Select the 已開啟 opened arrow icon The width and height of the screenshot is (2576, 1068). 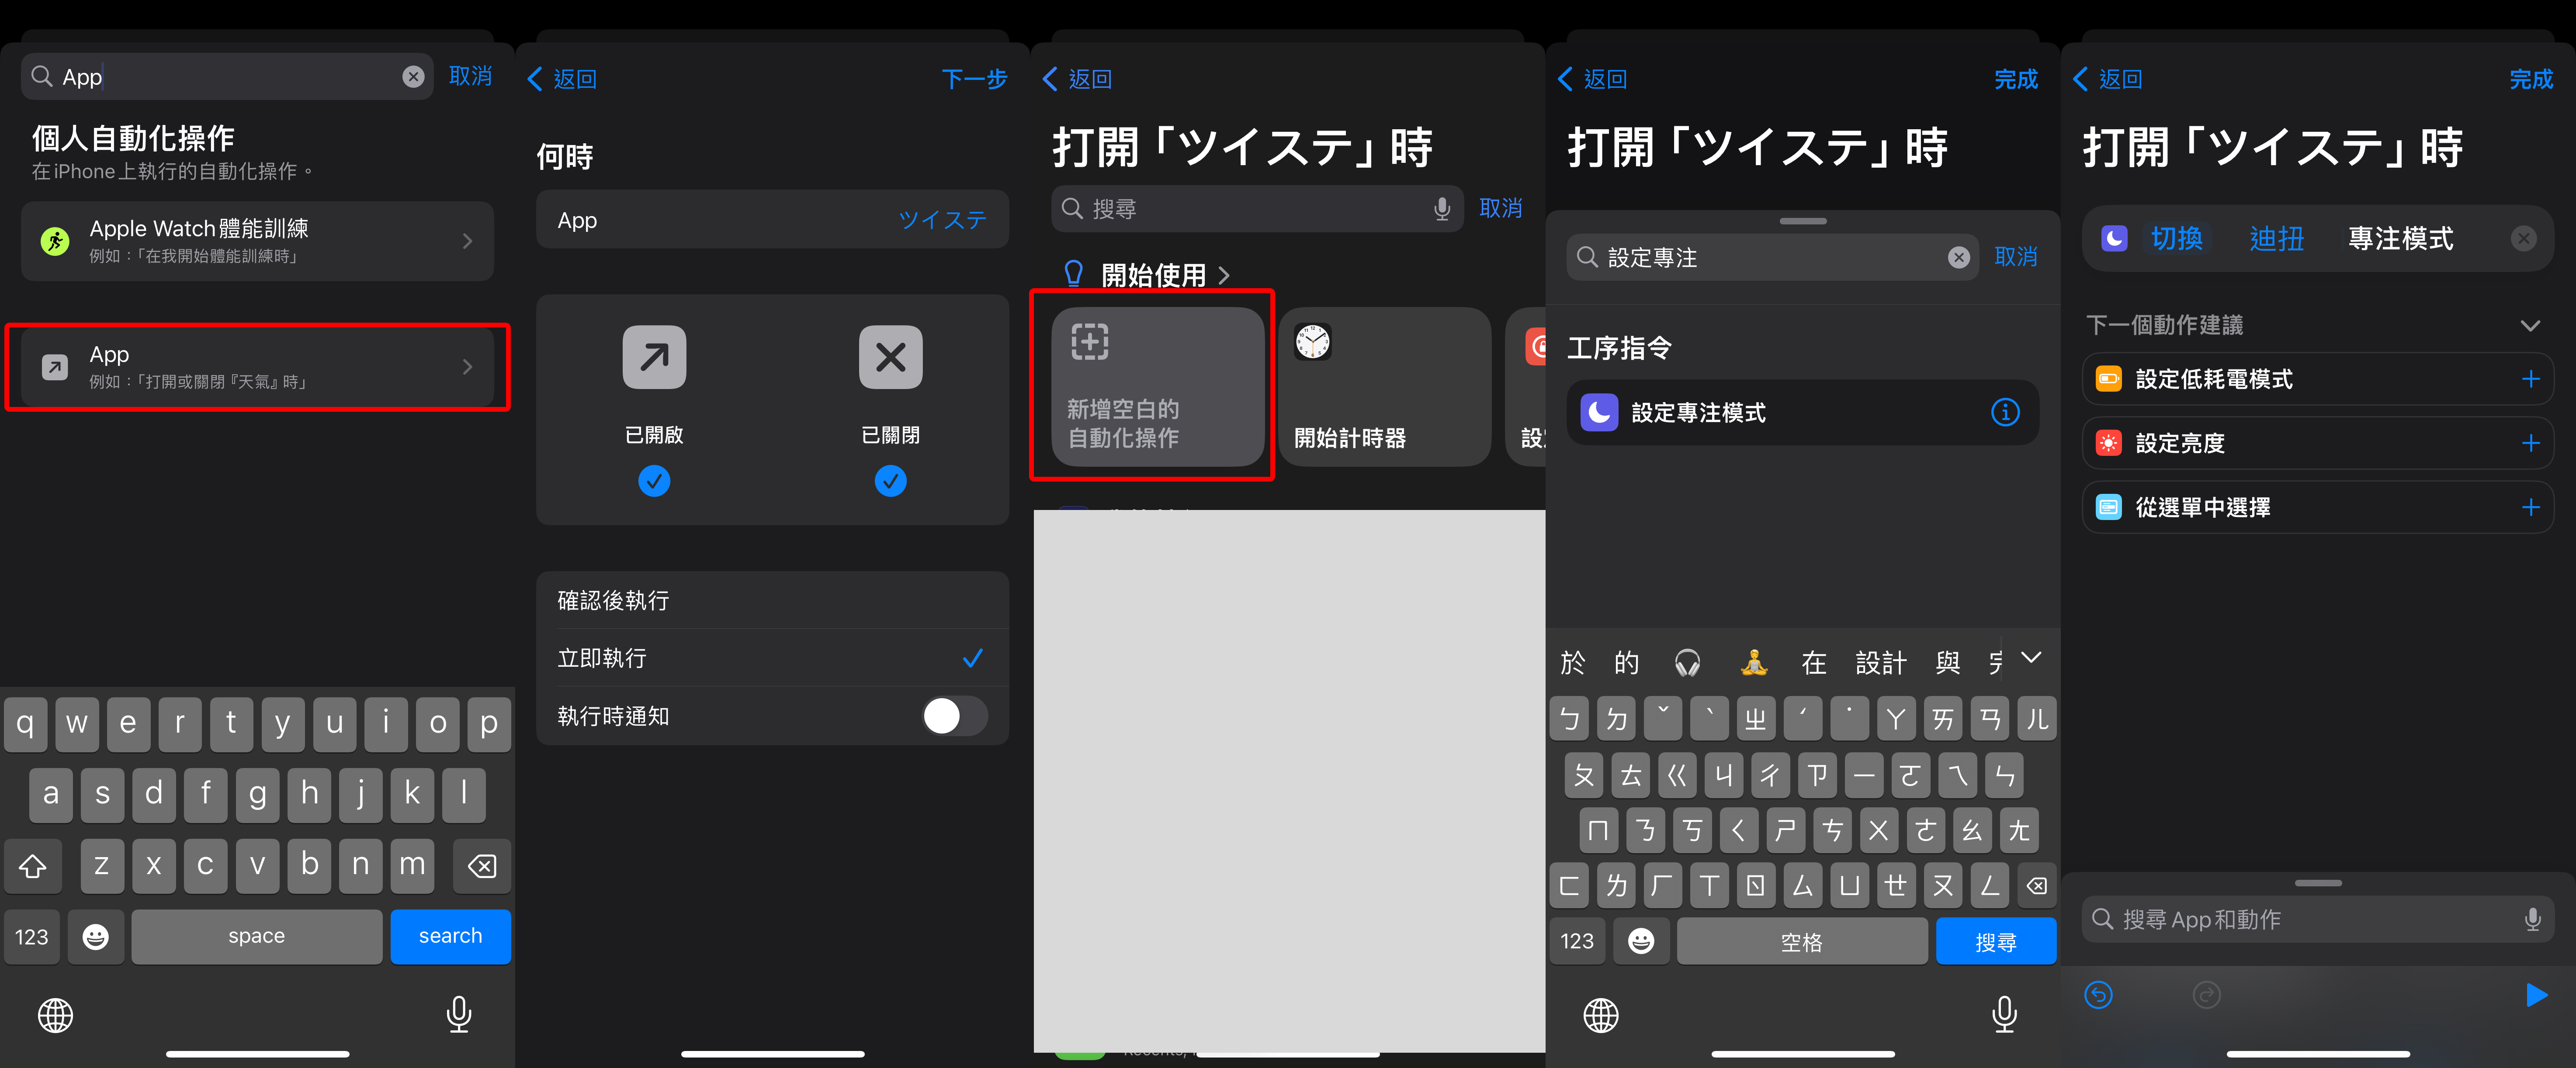[x=654, y=357]
